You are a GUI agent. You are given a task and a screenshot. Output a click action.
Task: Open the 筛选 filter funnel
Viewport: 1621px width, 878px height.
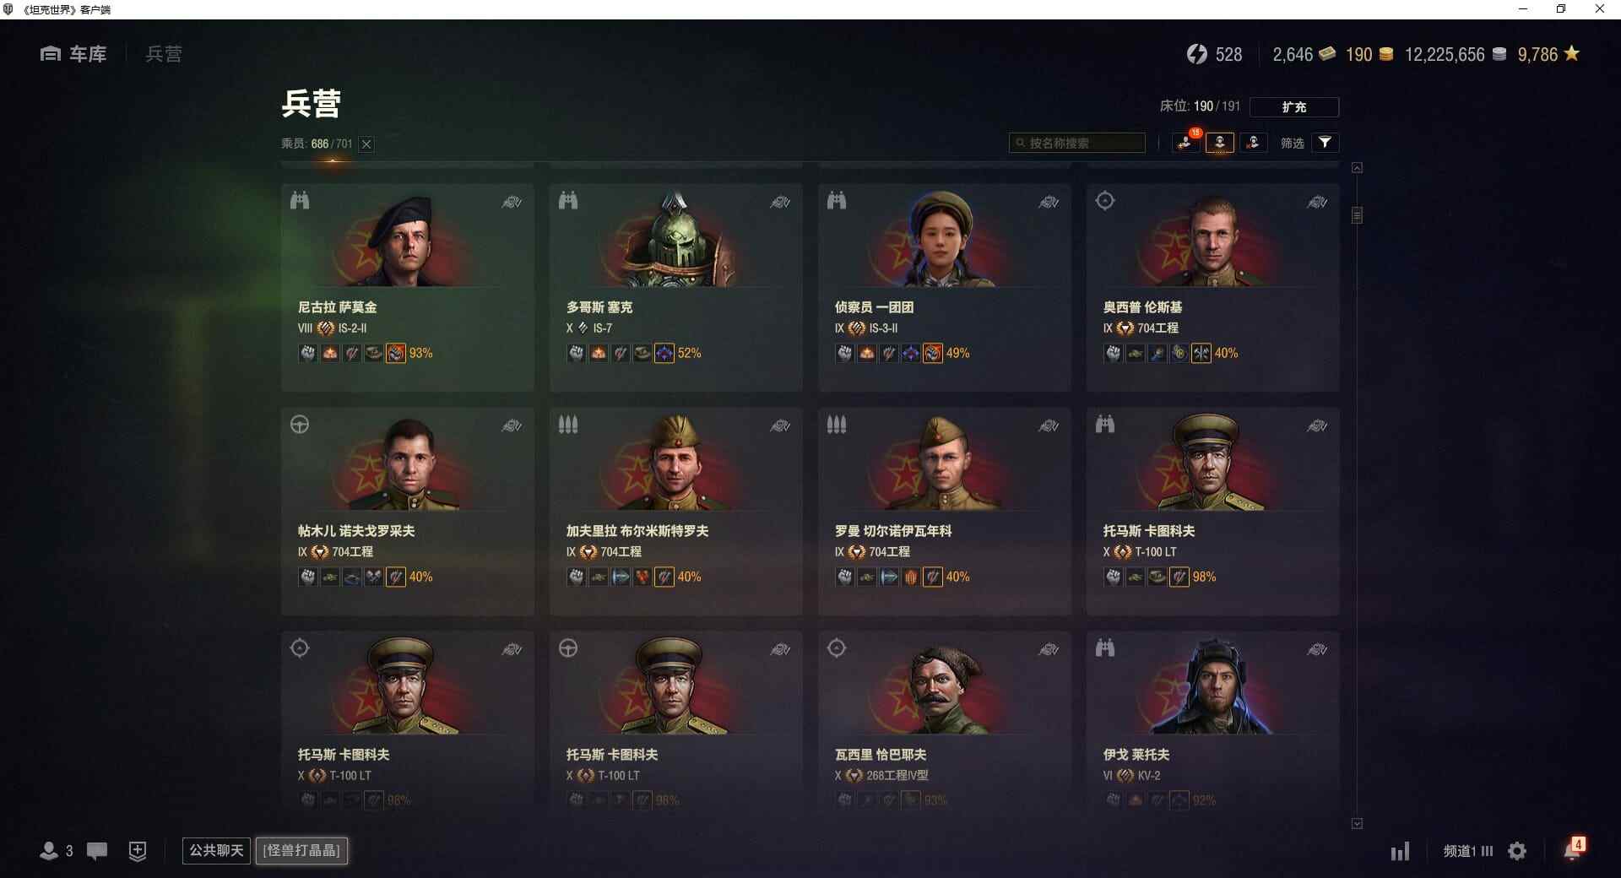(x=1326, y=143)
